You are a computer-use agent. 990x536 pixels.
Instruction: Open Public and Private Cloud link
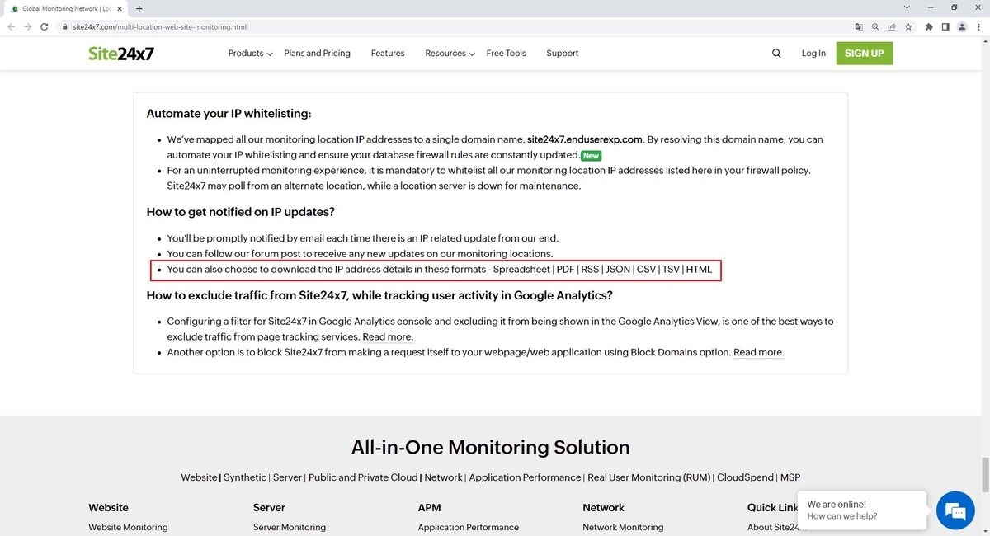363,477
